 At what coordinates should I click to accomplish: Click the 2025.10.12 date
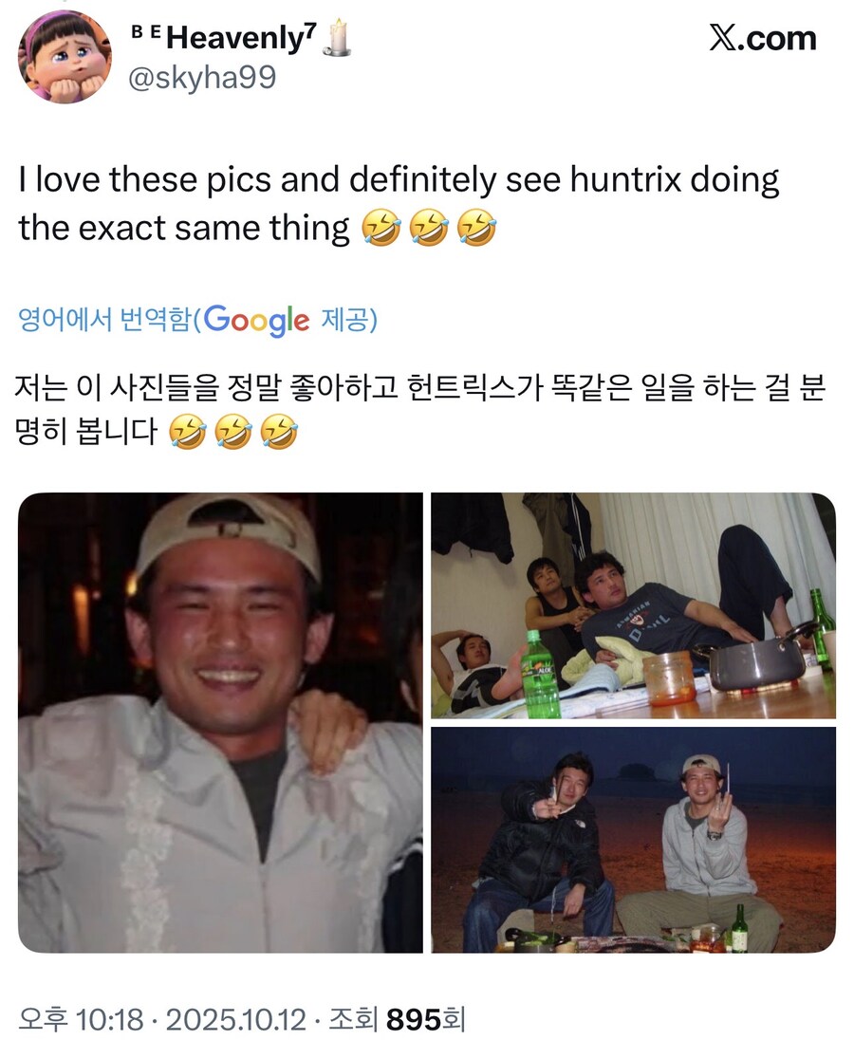coord(236,1021)
